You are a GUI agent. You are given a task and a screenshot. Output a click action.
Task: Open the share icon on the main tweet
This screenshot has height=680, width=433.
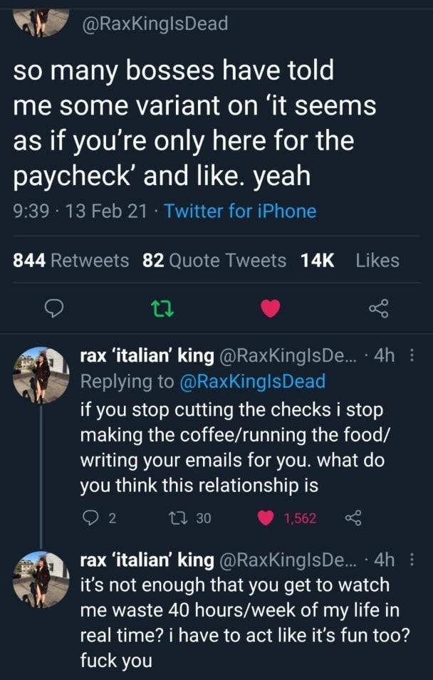click(x=379, y=309)
